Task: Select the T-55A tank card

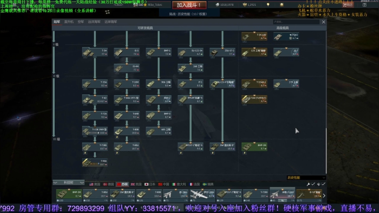Action: click(95, 84)
